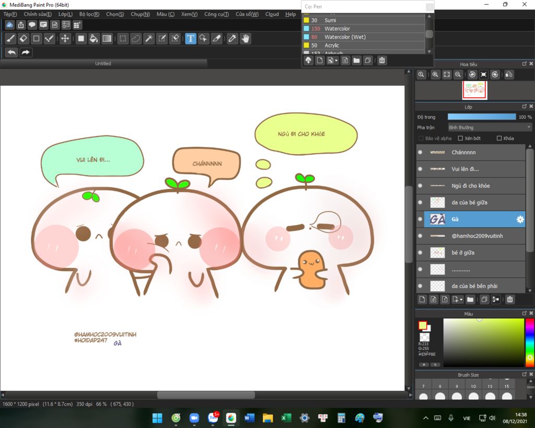This screenshot has width=535, height=428.
Task: Click the transparent color swatch
Action: coord(424,337)
